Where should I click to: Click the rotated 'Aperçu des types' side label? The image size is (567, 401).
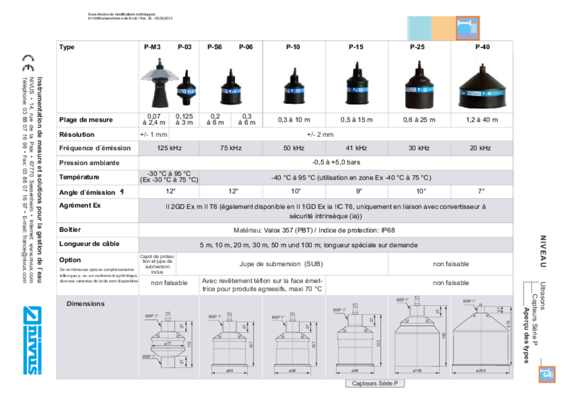[527, 335]
